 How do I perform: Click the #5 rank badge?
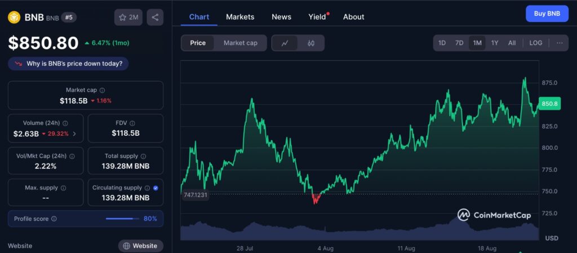pyautogui.click(x=69, y=17)
